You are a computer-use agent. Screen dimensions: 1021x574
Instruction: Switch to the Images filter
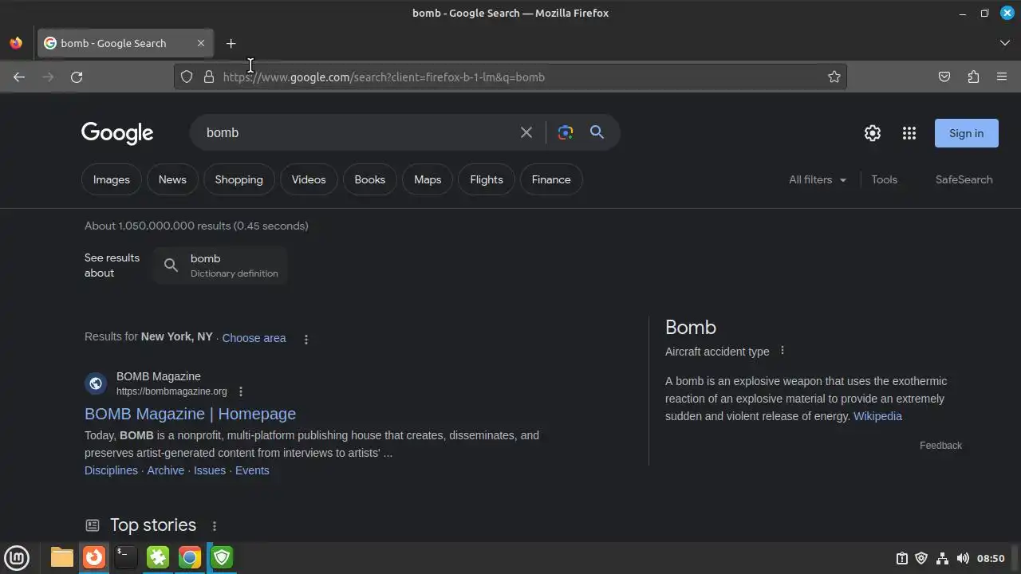click(x=112, y=179)
